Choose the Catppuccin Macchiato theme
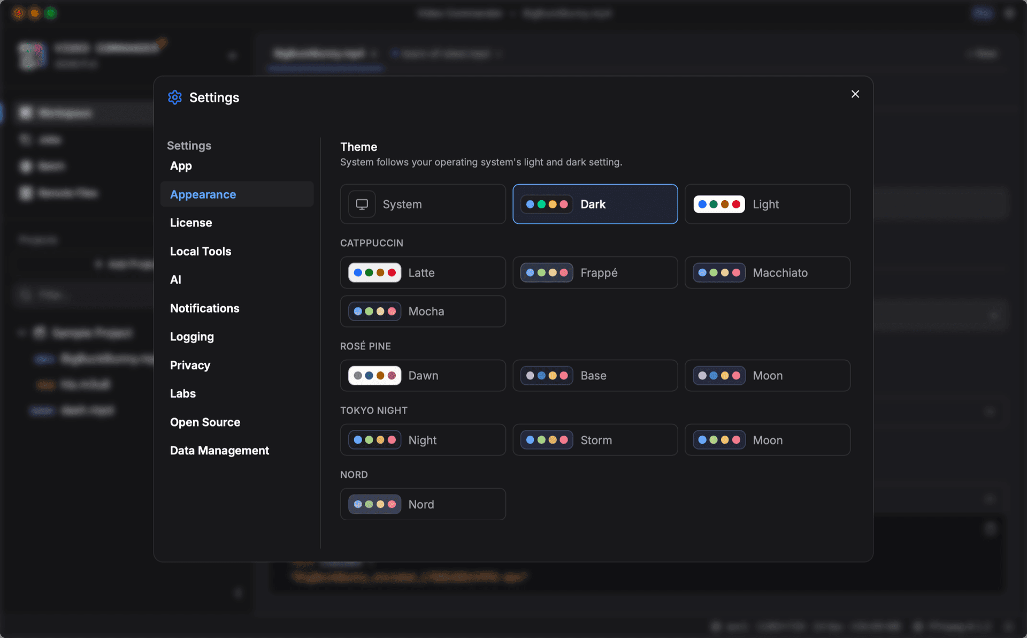Screen dimensions: 1027x638 click(x=767, y=272)
